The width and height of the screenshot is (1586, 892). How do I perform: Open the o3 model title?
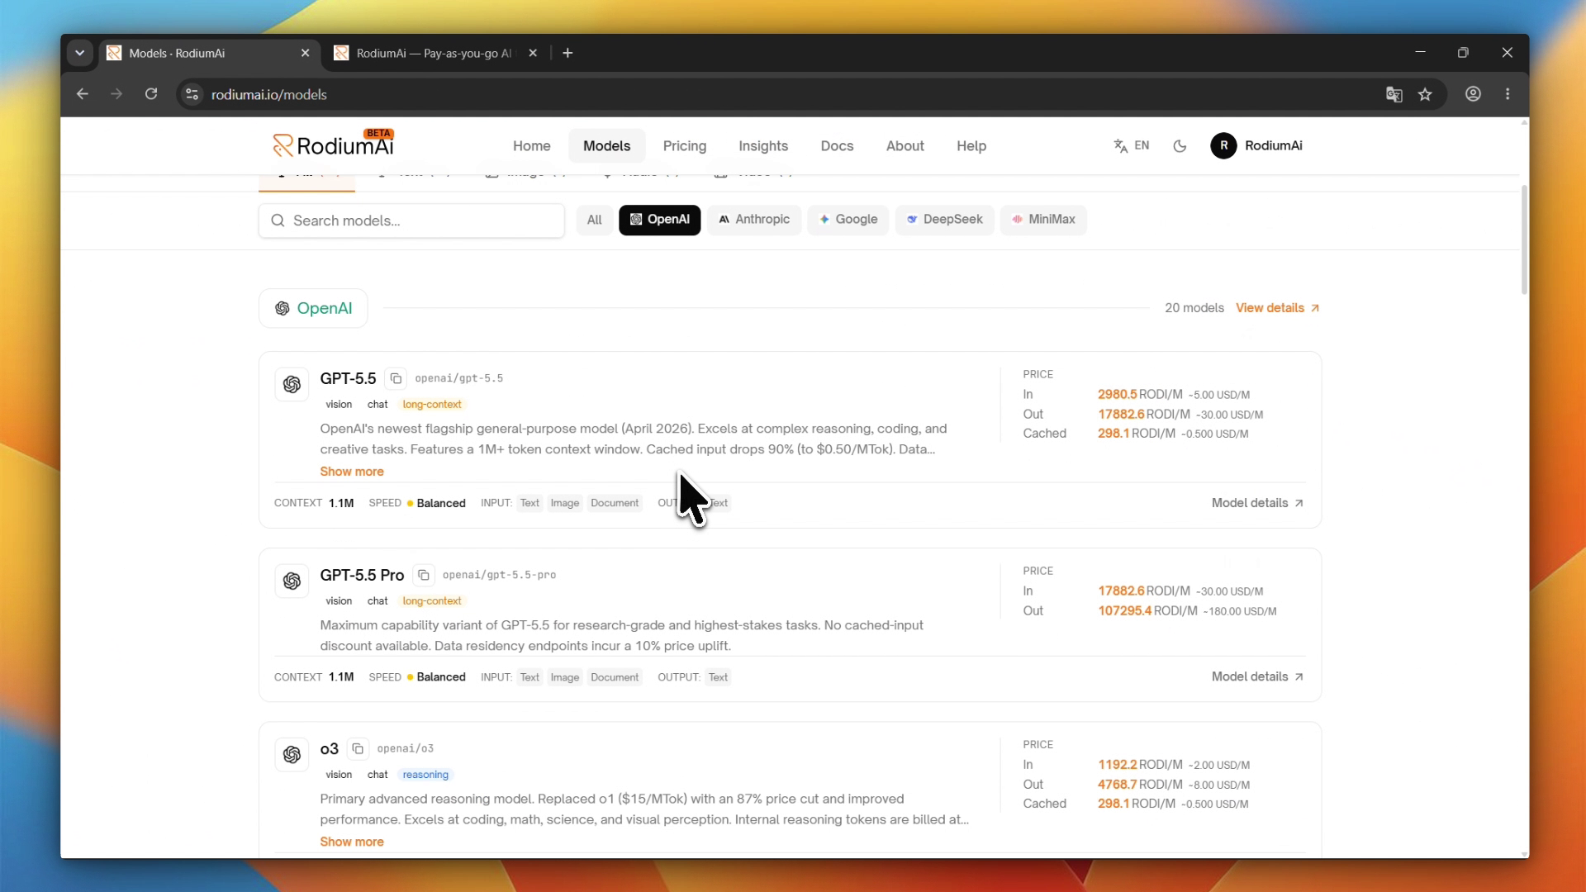(330, 748)
